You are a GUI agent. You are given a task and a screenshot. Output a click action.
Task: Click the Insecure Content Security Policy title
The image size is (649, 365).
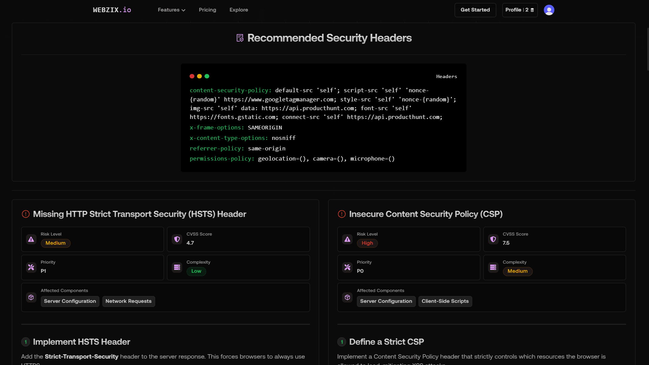pos(426,214)
